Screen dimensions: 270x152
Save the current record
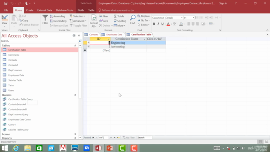[104, 21]
